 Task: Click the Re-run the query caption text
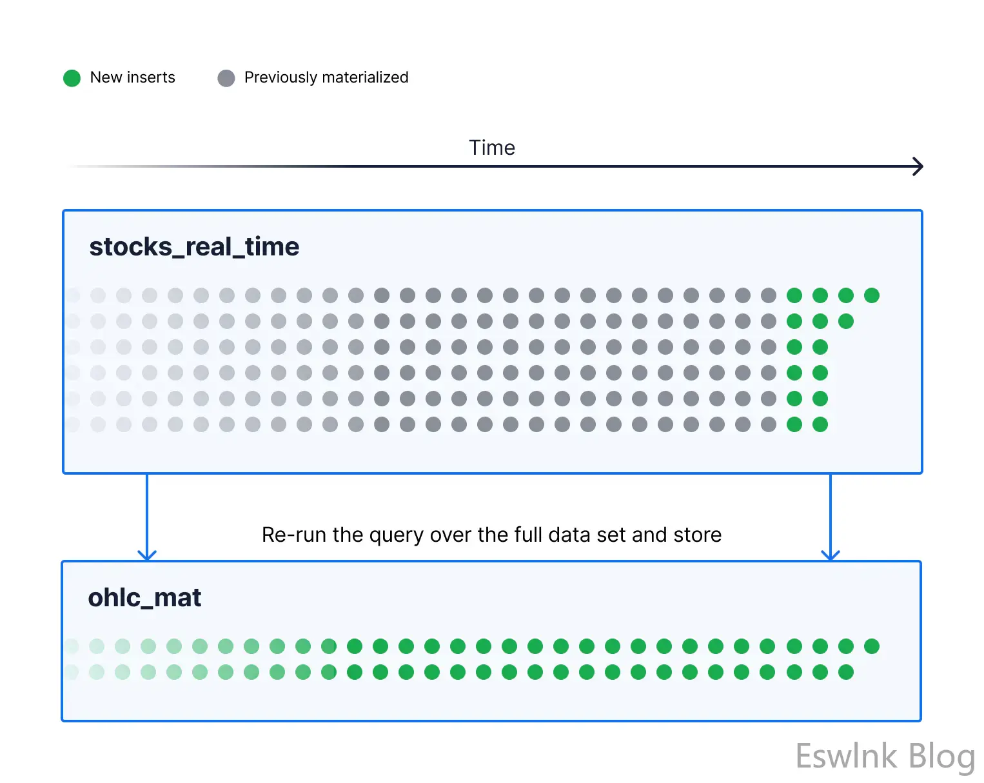pos(491,535)
